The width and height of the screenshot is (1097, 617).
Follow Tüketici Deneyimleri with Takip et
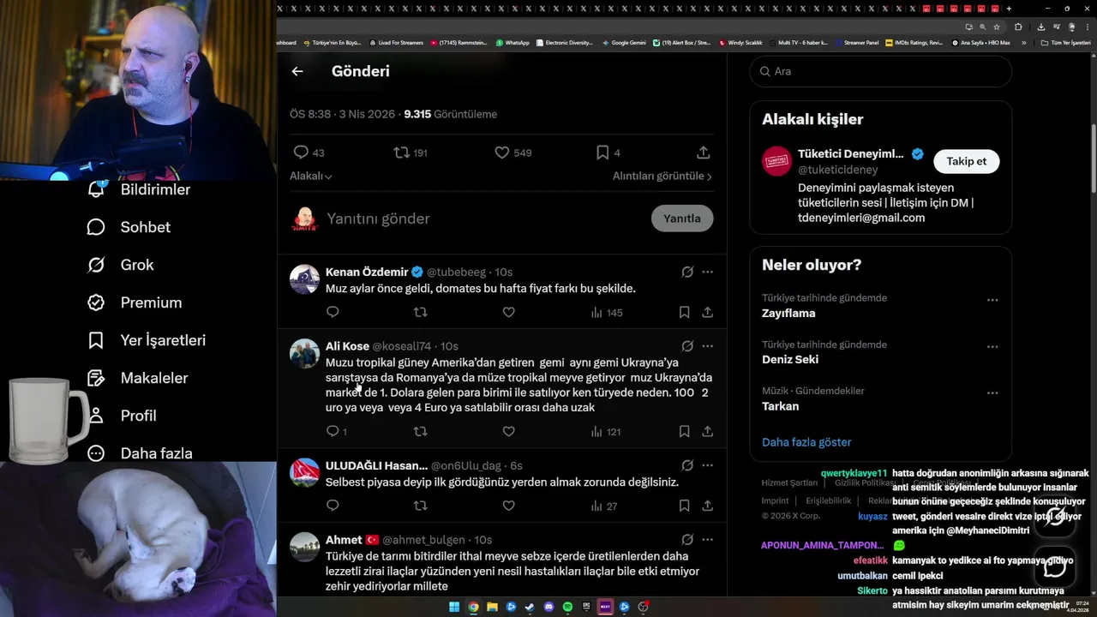966,161
